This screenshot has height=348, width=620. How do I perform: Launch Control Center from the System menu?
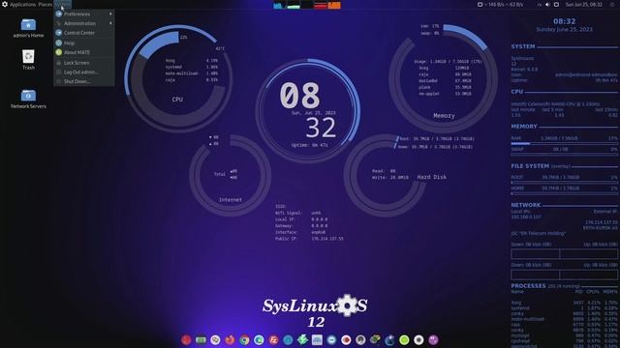pyautogui.click(x=84, y=33)
